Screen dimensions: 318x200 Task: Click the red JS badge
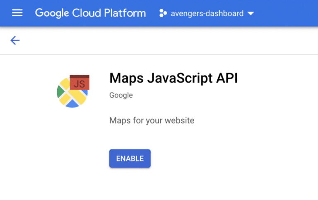[79, 82]
